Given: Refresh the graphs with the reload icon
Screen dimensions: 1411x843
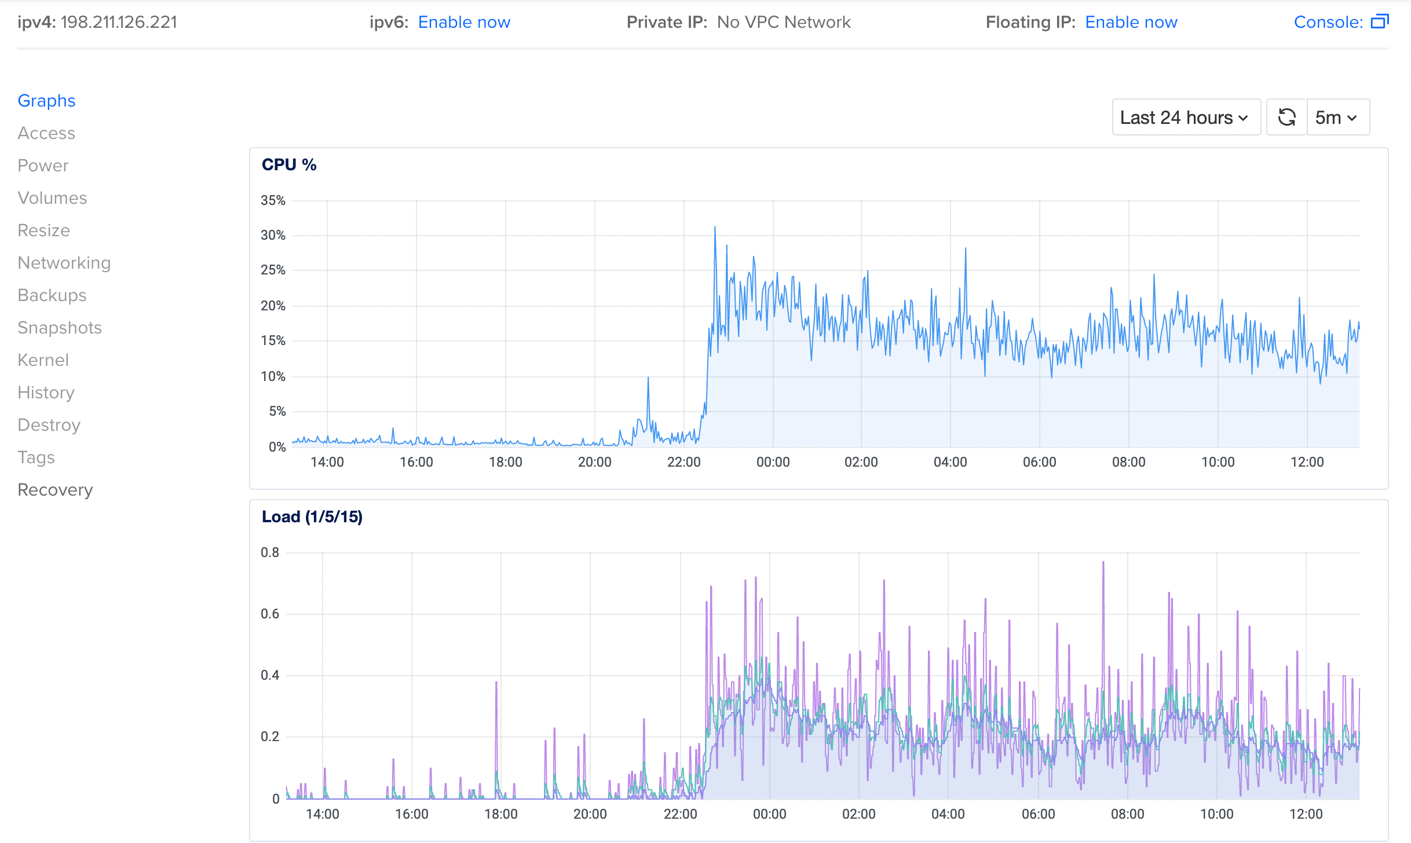Looking at the screenshot, I should (x=1286, y=118).
